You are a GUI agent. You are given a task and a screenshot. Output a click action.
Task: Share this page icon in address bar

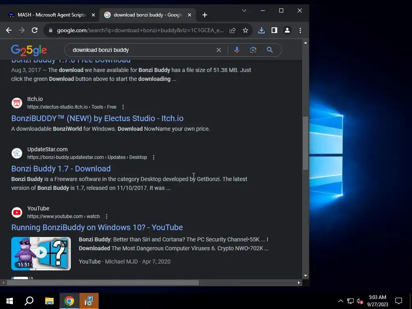click(x=233, y=30)
